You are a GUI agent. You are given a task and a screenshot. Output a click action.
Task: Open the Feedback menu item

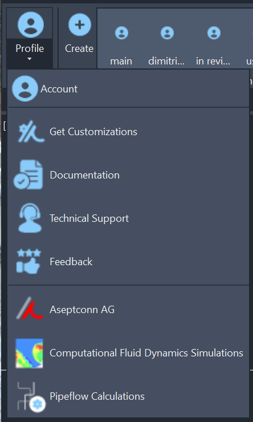[128, 262]
